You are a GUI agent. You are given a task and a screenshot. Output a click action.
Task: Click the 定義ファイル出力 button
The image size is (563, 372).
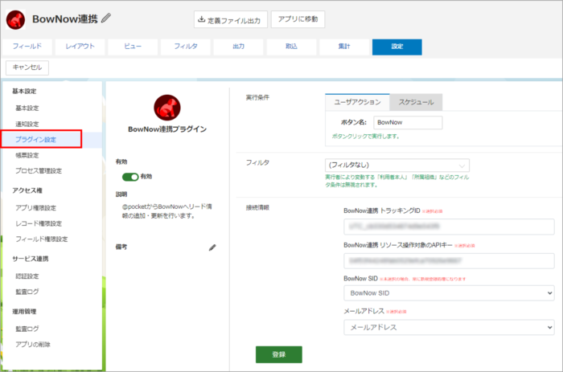coord(231,19)
